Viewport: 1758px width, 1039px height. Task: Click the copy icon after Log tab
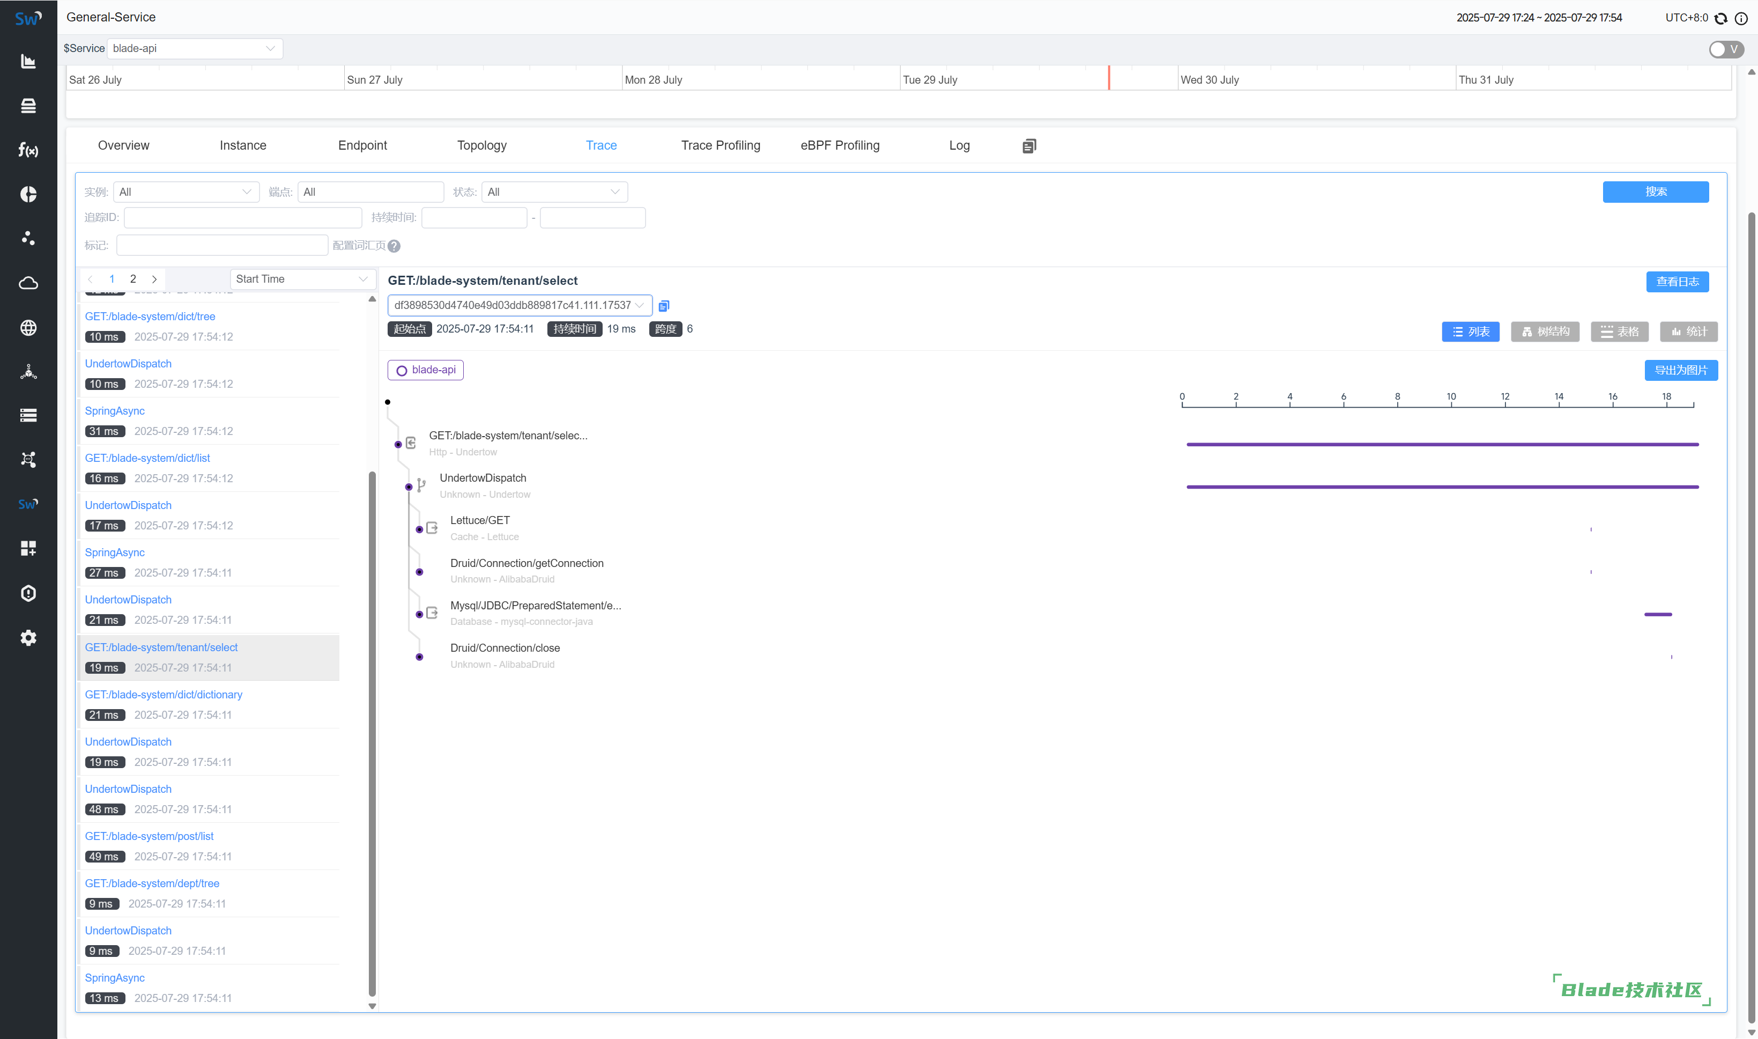[1029, 145]
